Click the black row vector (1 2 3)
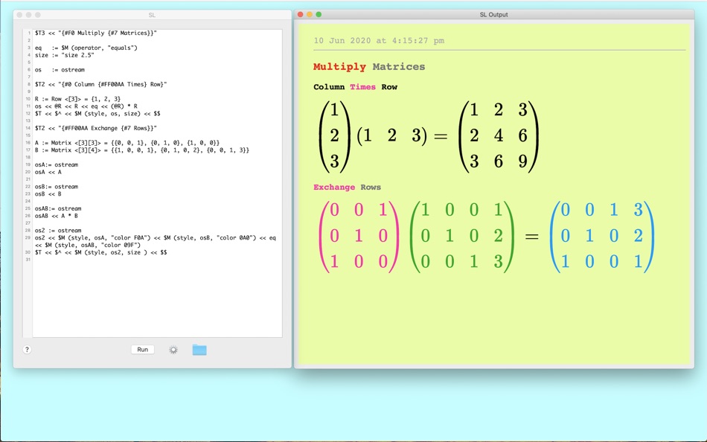Image resolution: width=707 pixels, height=442 pixels. [x=391, y=135]
